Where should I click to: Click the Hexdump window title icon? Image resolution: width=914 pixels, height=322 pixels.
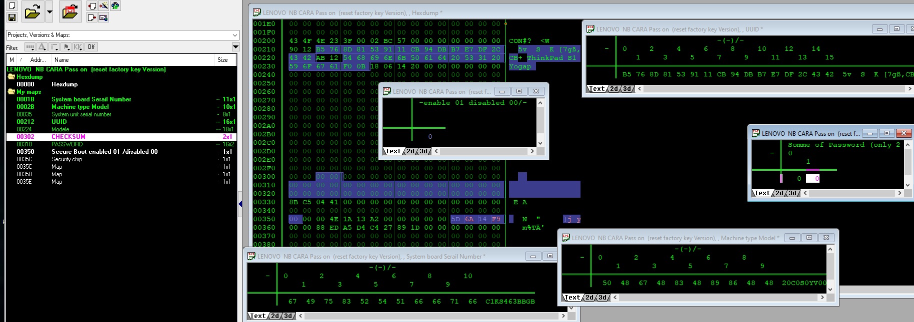pos(256,12)
